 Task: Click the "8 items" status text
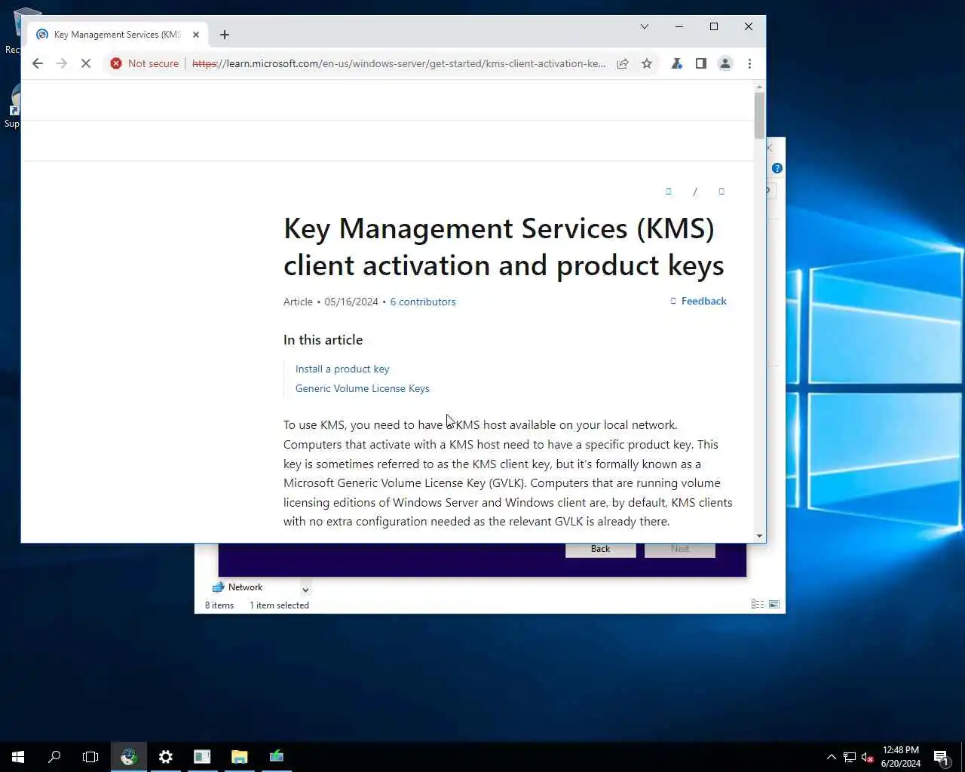point(219,605)
